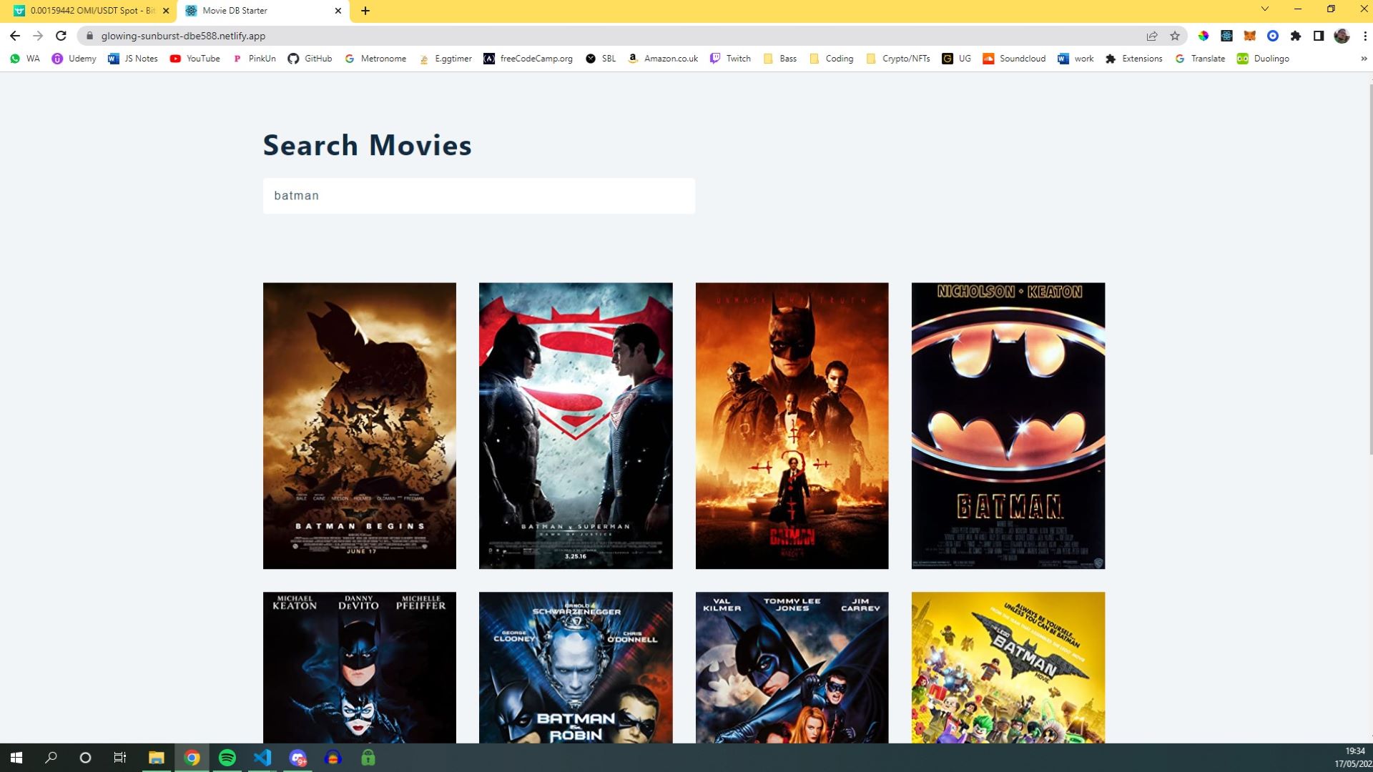Open the Extensions puzzle-piece menu

pos(1296,36)
